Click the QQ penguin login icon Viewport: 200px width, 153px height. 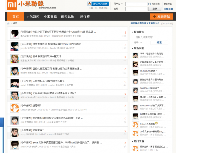(89, 4)
